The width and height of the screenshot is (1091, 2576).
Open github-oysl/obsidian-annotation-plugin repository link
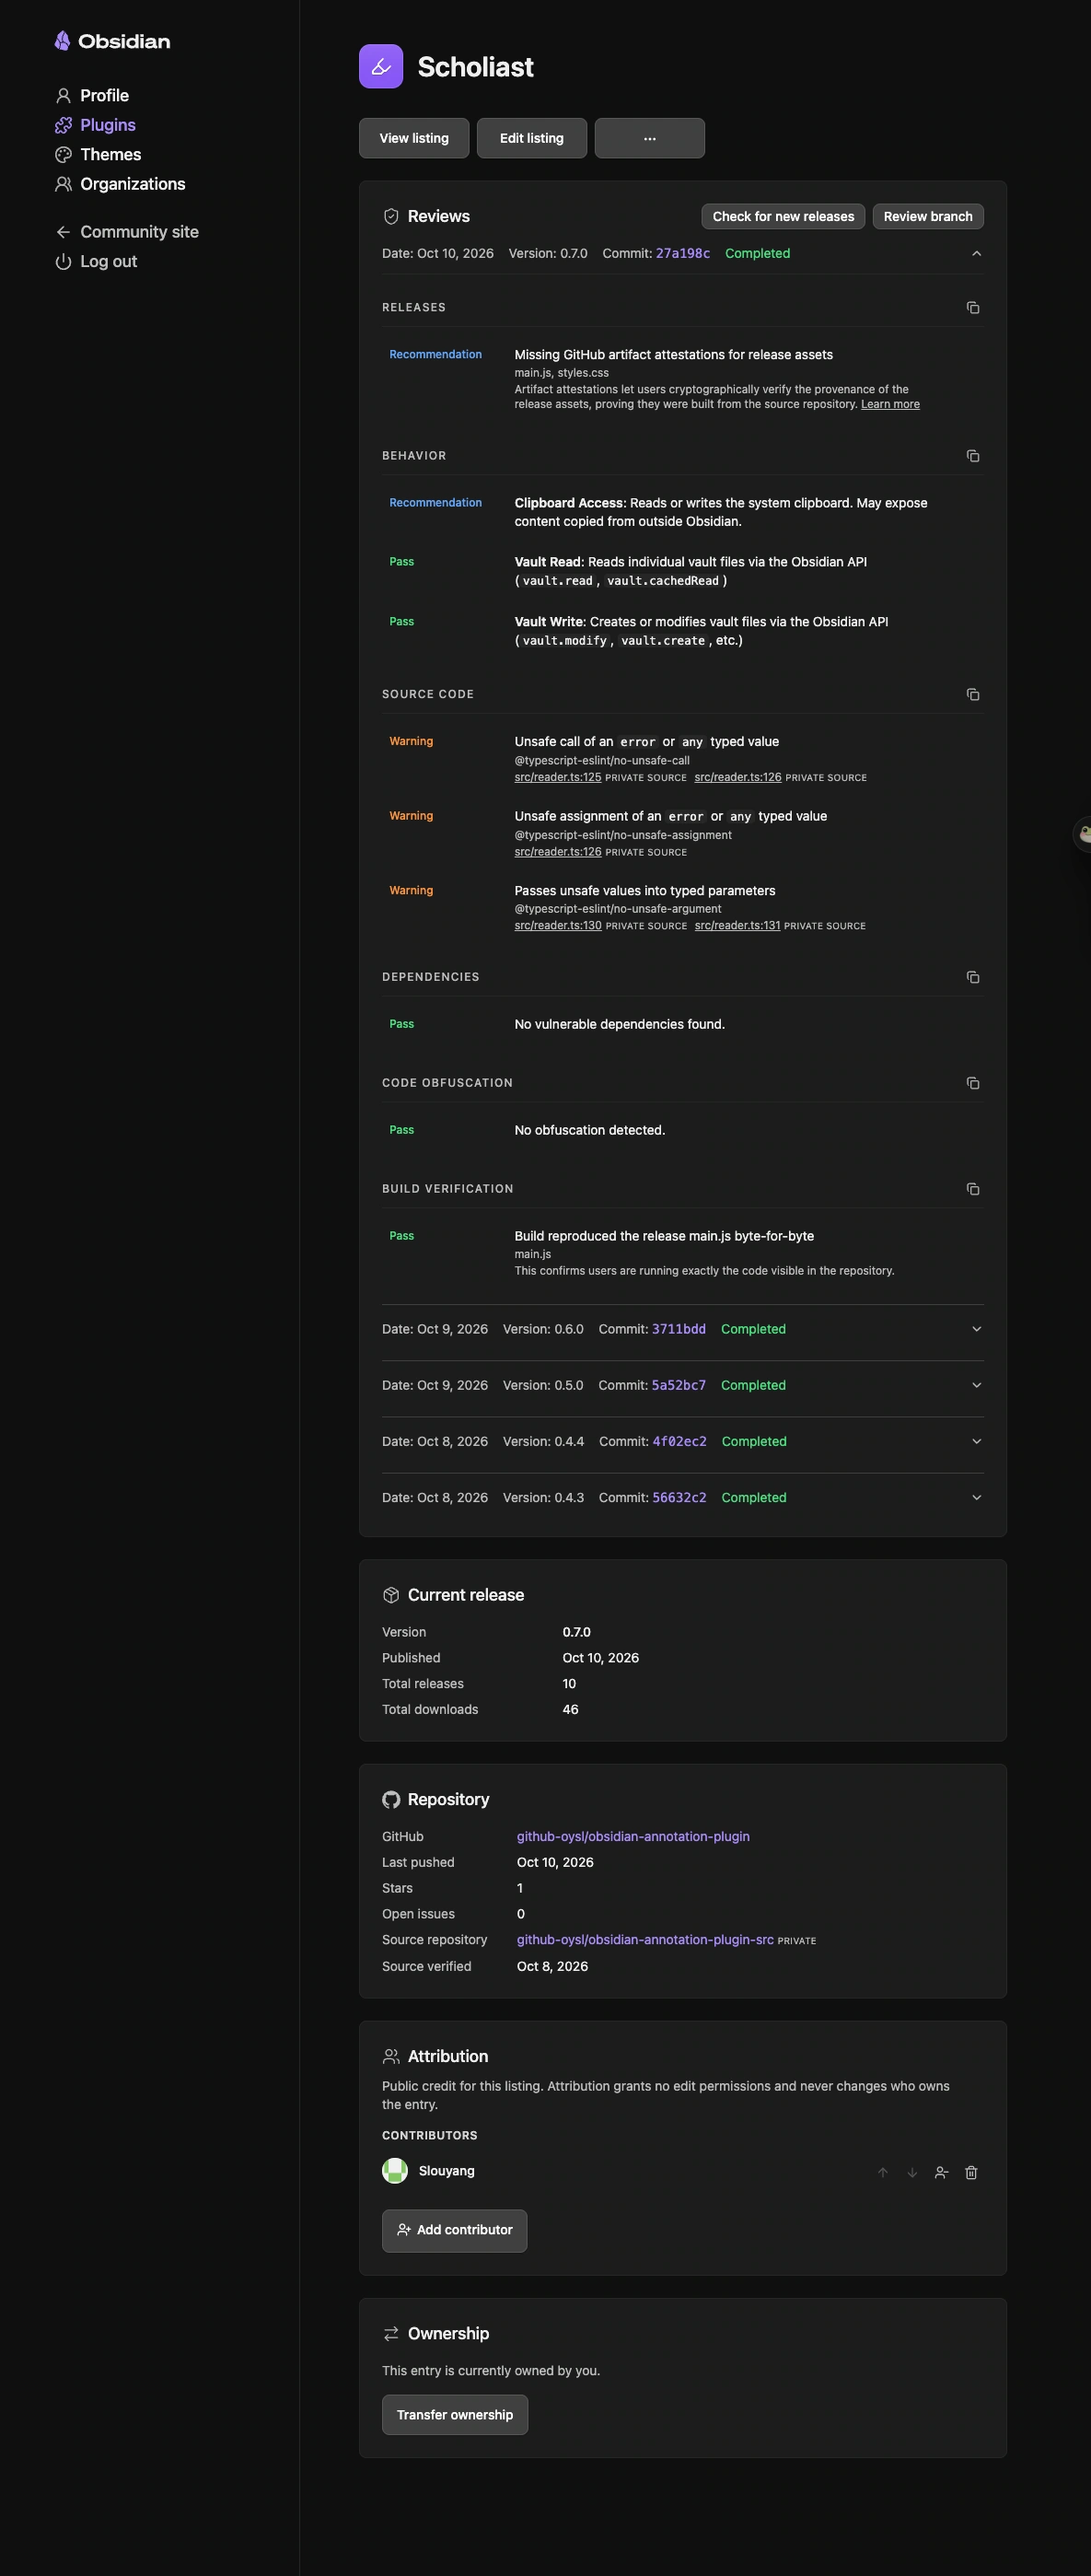[633, 1837]
